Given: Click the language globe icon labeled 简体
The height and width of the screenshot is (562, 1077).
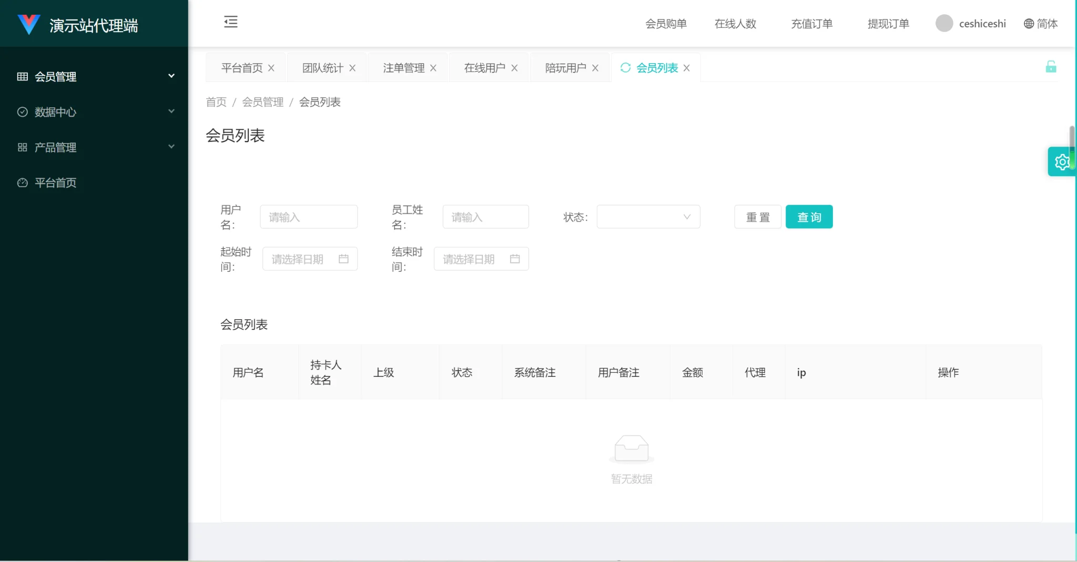Looking at the screenshot, I should coord(1028,24).
